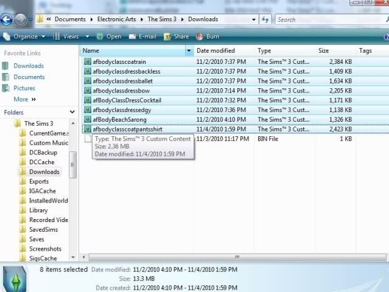Select the Library folder
Screen dimensions: 389x292
pos(38,210)
